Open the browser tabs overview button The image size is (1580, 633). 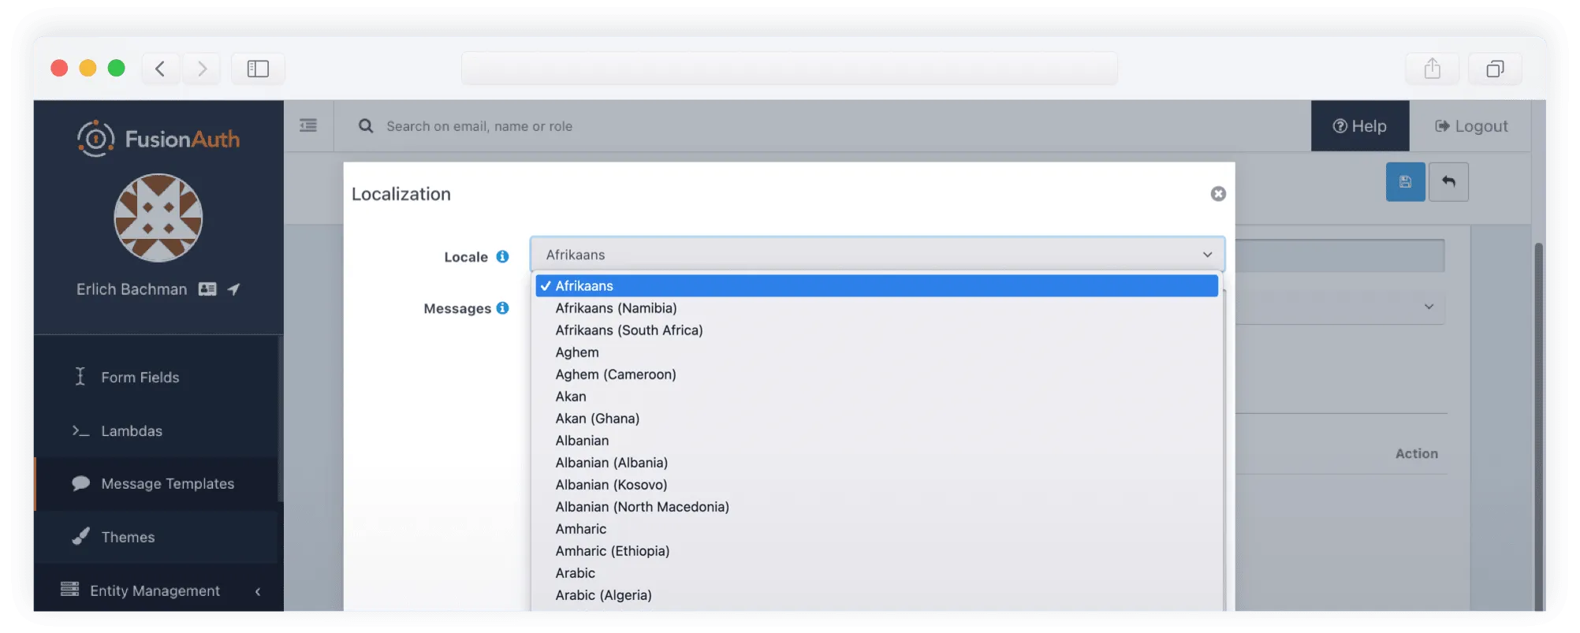point(1495,69)
